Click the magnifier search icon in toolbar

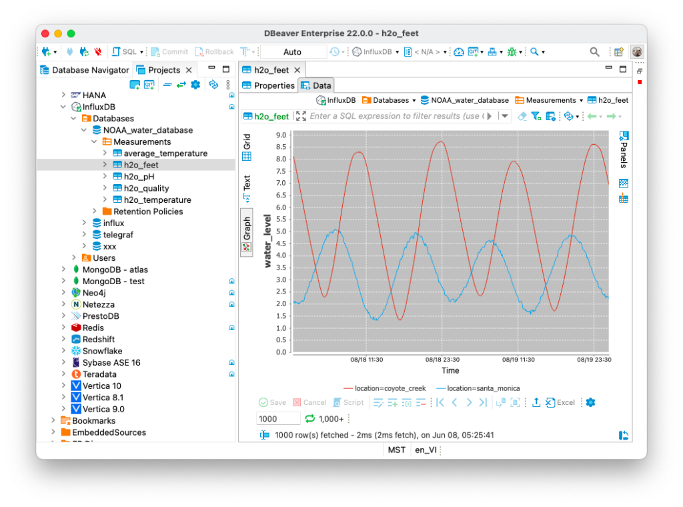tap(594, 52)
